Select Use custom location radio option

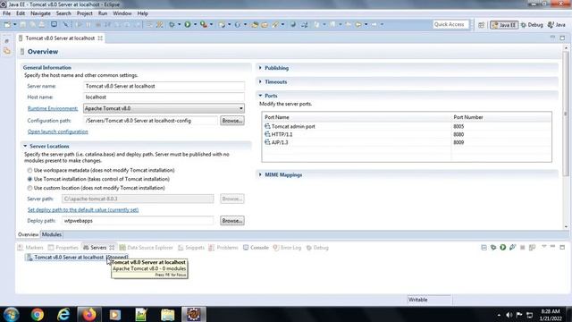(29, 188)
